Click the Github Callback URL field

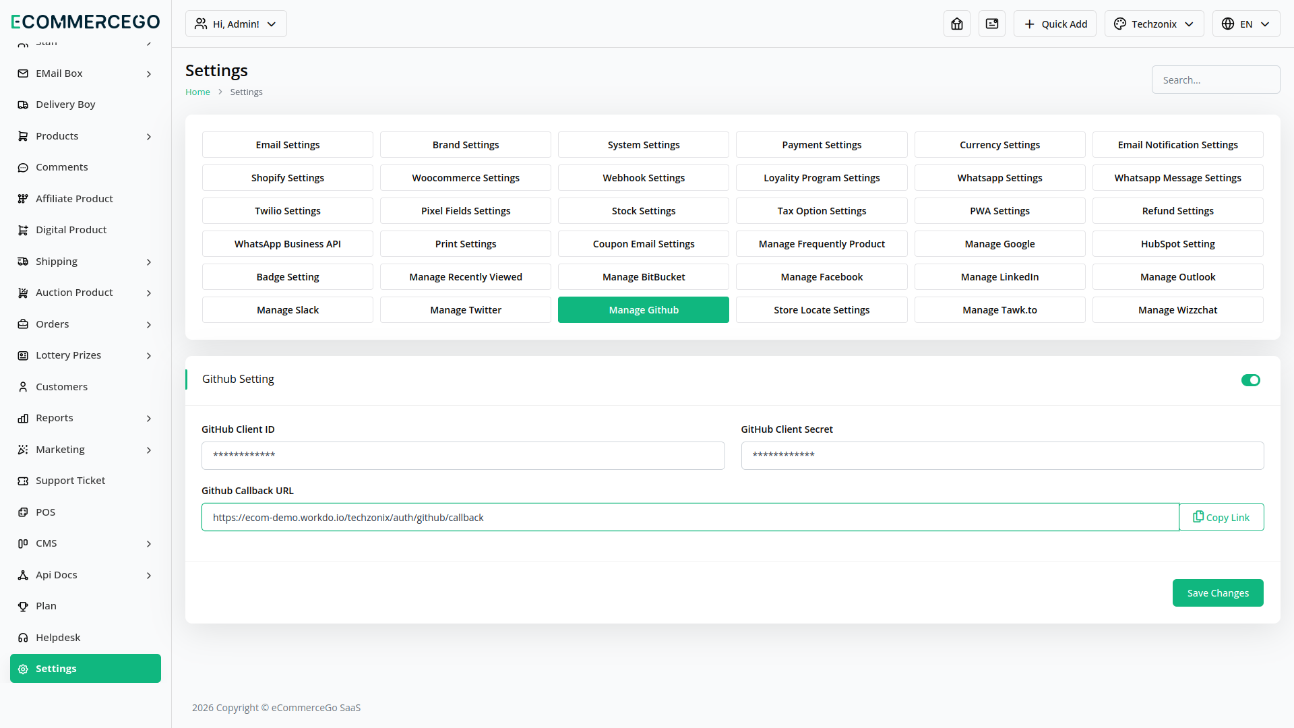click(x=690, y=517)
